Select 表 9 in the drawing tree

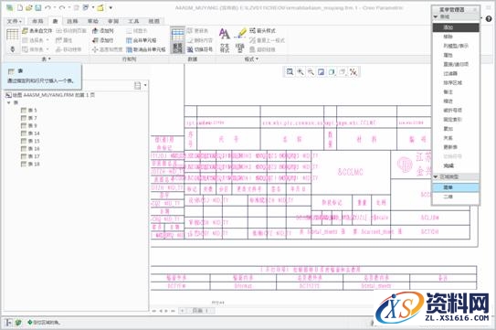29,126
